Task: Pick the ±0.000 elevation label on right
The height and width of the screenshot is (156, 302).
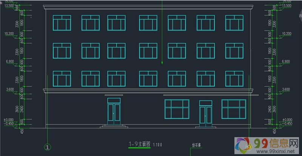Action: pyautogui.click(x=287, y=120)
